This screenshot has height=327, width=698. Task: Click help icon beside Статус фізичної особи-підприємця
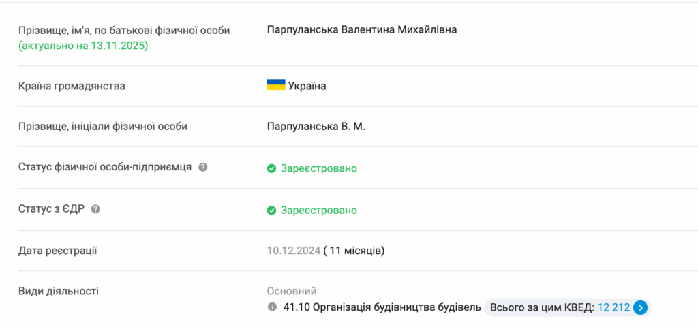coord(202,168)
